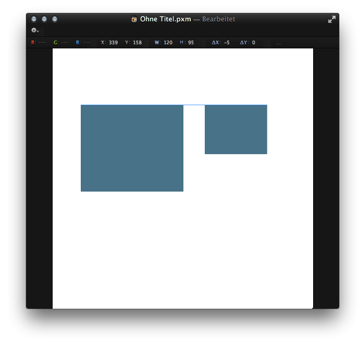Click the red R color value readout
Viewport: 359px width, 341px height.
(39, 43)
